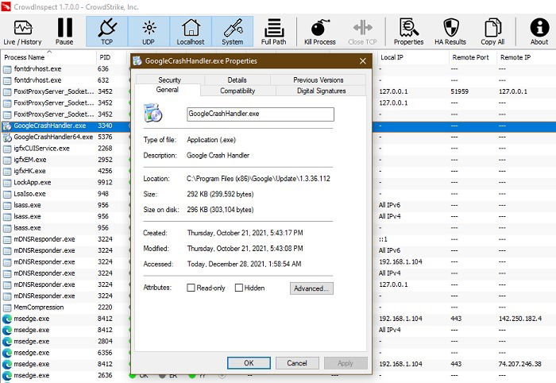
Task: Toggle the Live / History view icon
Action: click(23, 28)
